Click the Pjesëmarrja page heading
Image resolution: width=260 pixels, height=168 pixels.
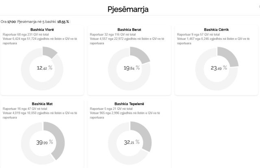tap(130, 9)
